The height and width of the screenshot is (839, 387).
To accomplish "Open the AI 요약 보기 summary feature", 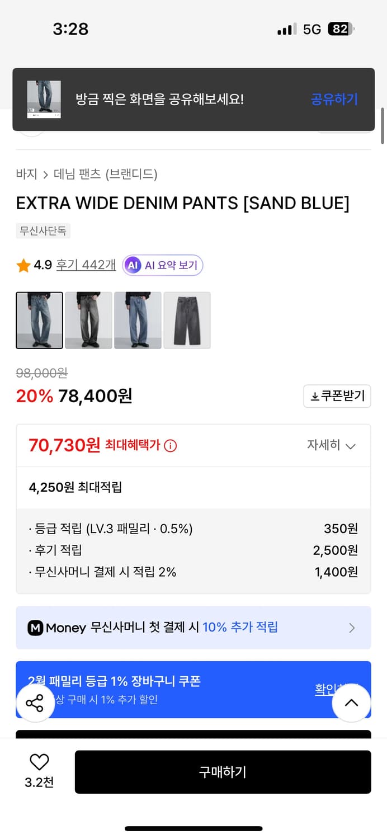I will pyautogui.click(x=162, y=265).
